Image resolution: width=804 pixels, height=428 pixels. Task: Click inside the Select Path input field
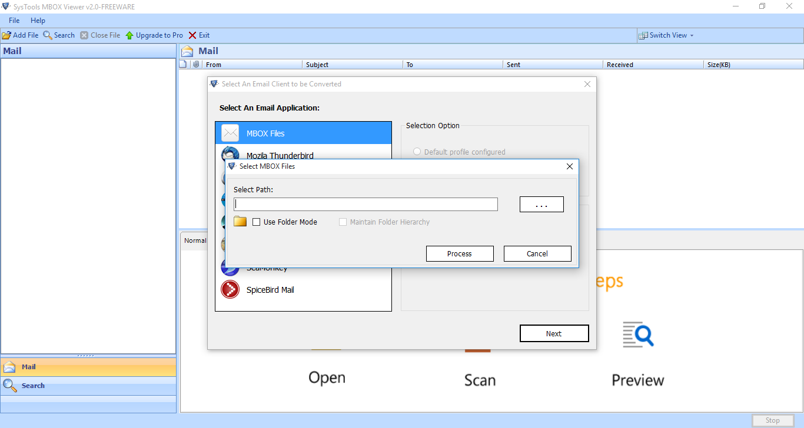click(x=366, y=204)
